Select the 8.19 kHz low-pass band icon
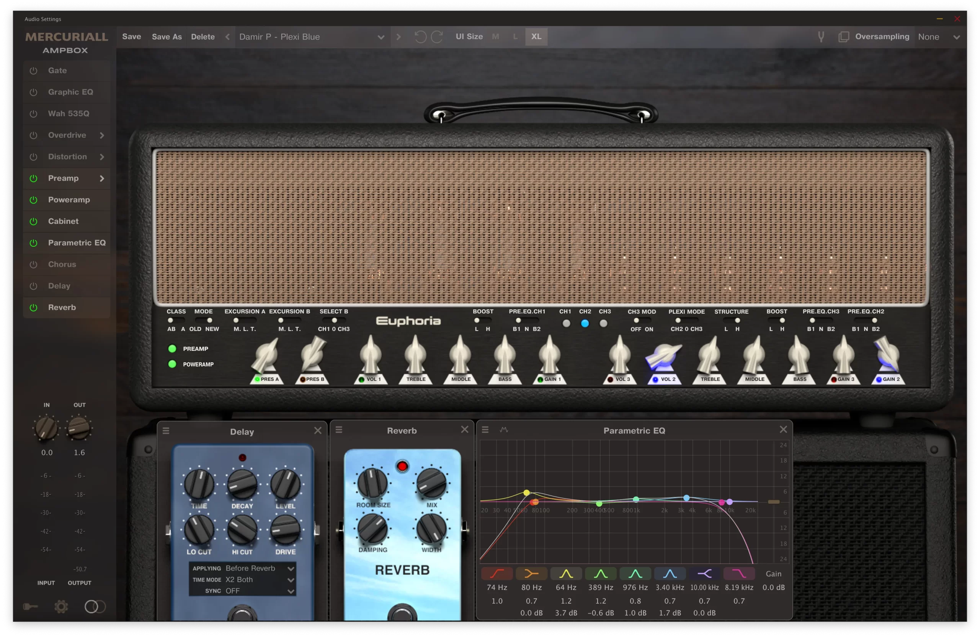This screenshot has height=637, width=980. coord(739,573)
